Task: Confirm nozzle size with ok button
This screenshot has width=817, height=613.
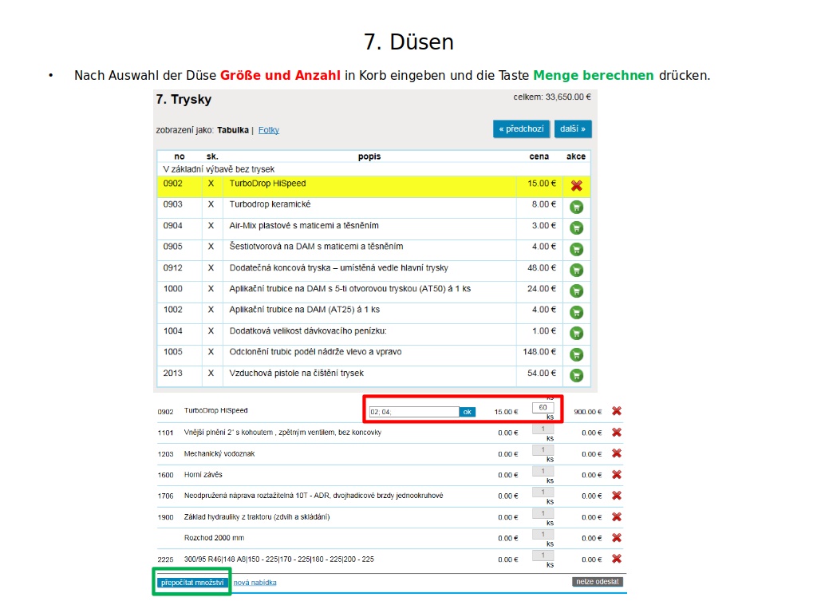Action: 468,412
